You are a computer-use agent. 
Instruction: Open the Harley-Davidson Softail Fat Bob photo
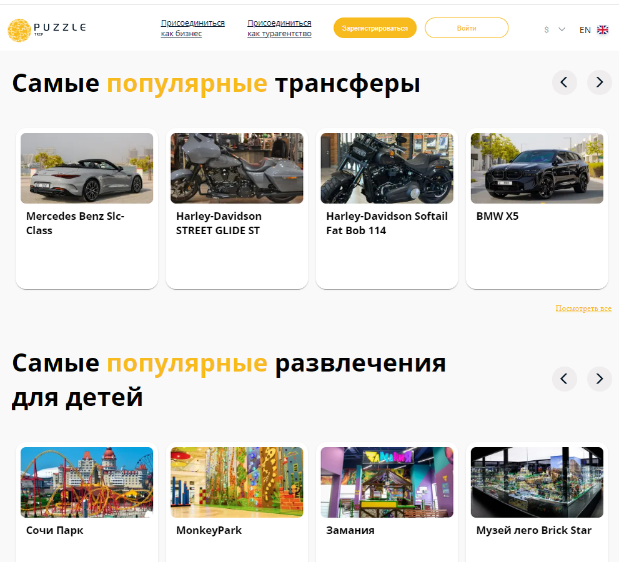[387, 168]
